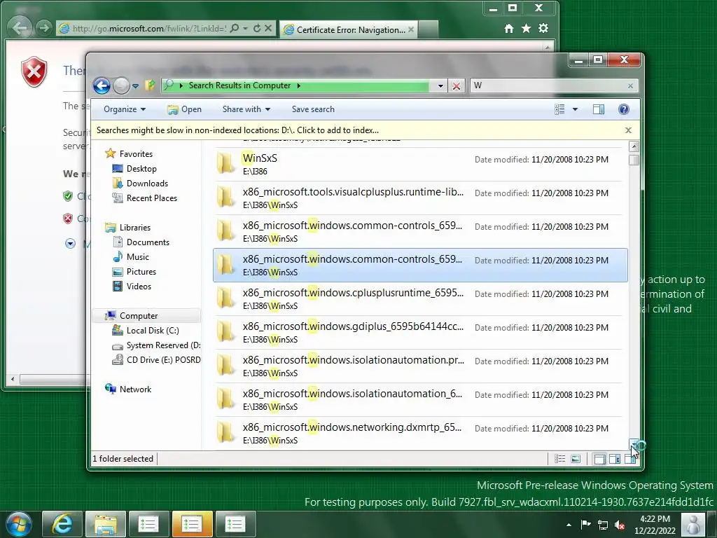Open Explorer Help icon
The height and width of the screenshot is (538, 717).
pos(624,109)
